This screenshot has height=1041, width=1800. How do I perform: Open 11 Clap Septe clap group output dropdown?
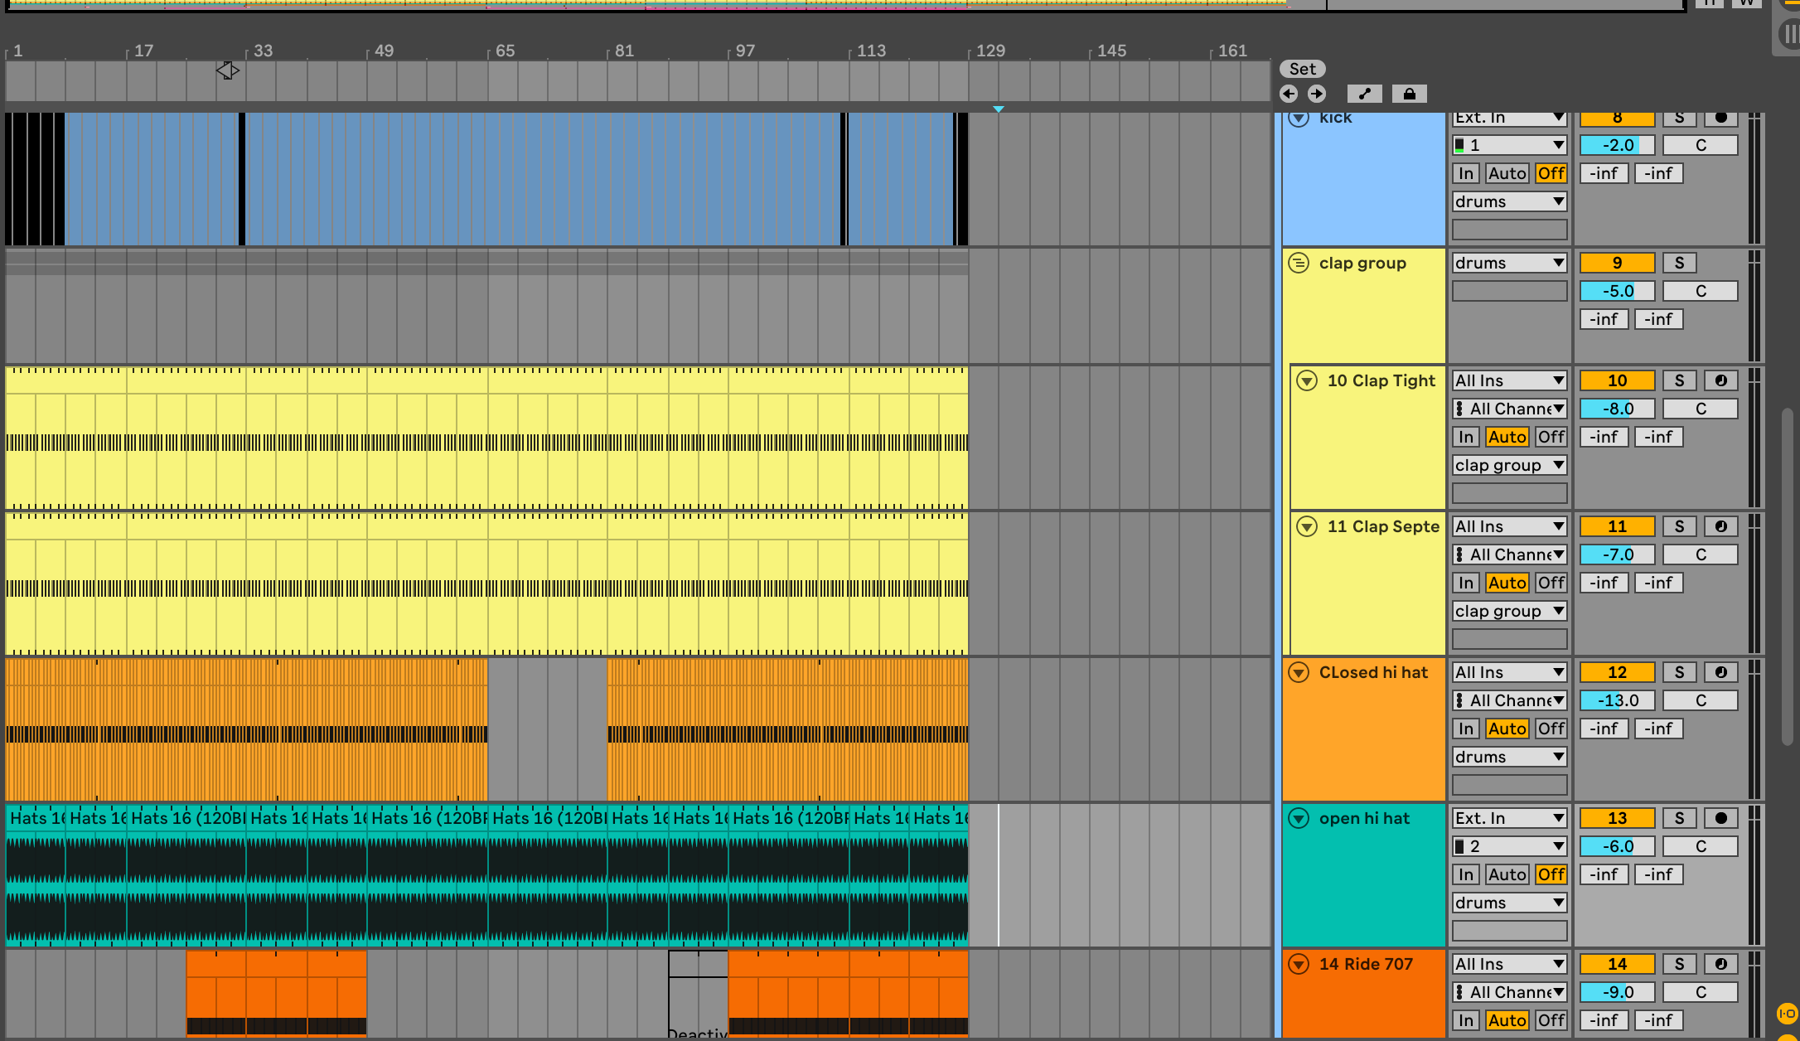click(x=1509, y=611)
